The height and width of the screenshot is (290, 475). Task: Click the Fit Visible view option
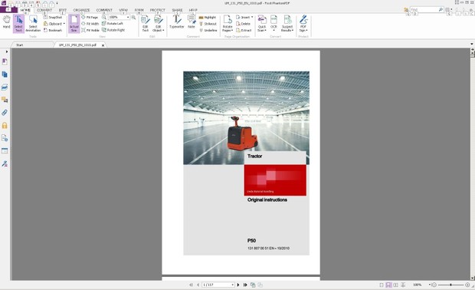point(90,30)
